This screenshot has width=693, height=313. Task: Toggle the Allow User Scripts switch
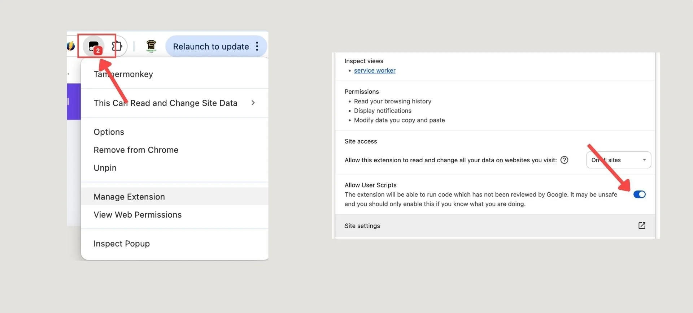(x=639, y=194)
